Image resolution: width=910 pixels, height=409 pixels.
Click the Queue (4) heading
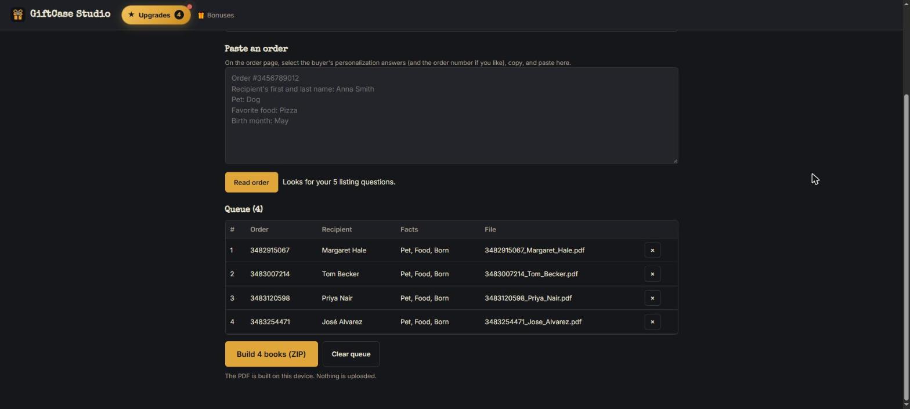[x=244, y=209]
